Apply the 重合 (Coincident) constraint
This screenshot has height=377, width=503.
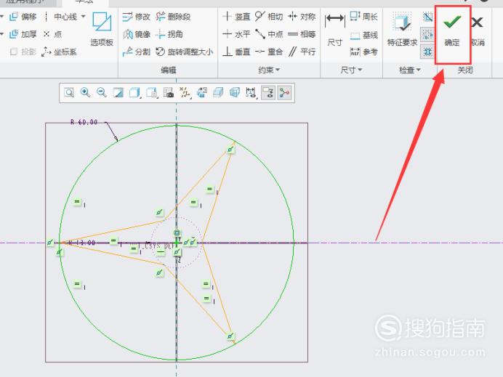(269, 52)
